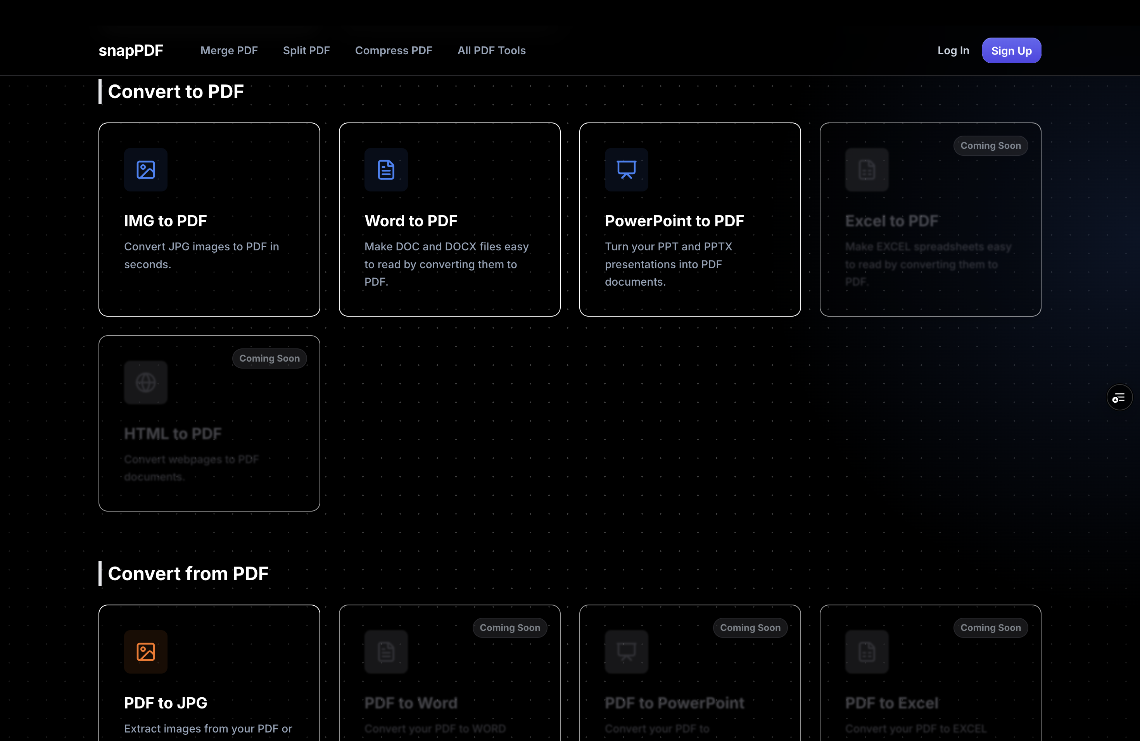
Task: Select the IMG to PDF image icon
Action: click(x=146, y=169)
